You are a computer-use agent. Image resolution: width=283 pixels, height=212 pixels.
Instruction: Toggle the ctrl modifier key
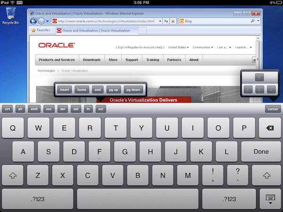(8, 109)
